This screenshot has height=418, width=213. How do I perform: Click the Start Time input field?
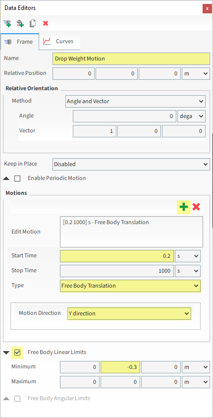tap(117, 256)
